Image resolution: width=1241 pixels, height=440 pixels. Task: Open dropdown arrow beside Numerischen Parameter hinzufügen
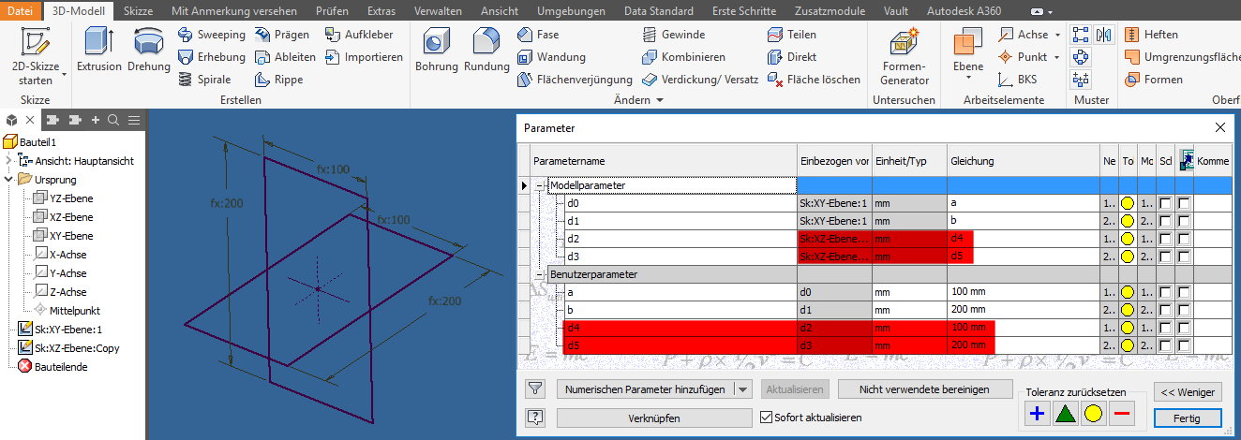point(742,389)
